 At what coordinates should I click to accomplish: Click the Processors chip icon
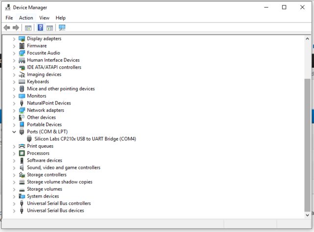pos(22,154)
